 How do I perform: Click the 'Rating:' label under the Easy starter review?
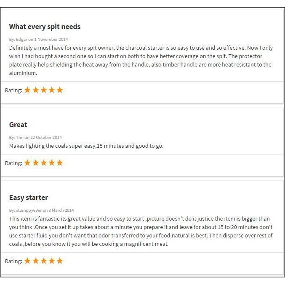(13, 261)
